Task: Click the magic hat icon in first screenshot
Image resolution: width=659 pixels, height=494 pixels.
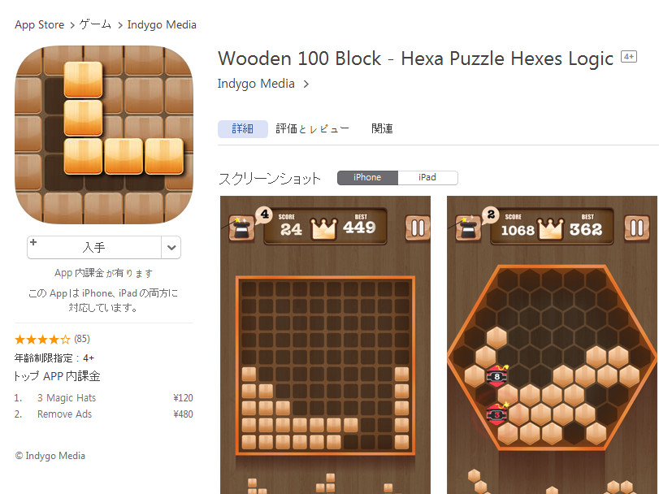Action: click(x=241, y=228)
